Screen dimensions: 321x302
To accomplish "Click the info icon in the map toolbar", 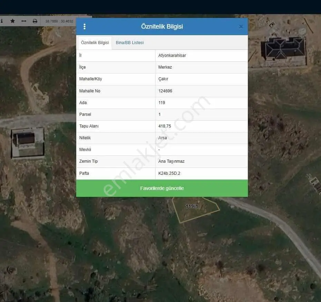I will 2,21.
